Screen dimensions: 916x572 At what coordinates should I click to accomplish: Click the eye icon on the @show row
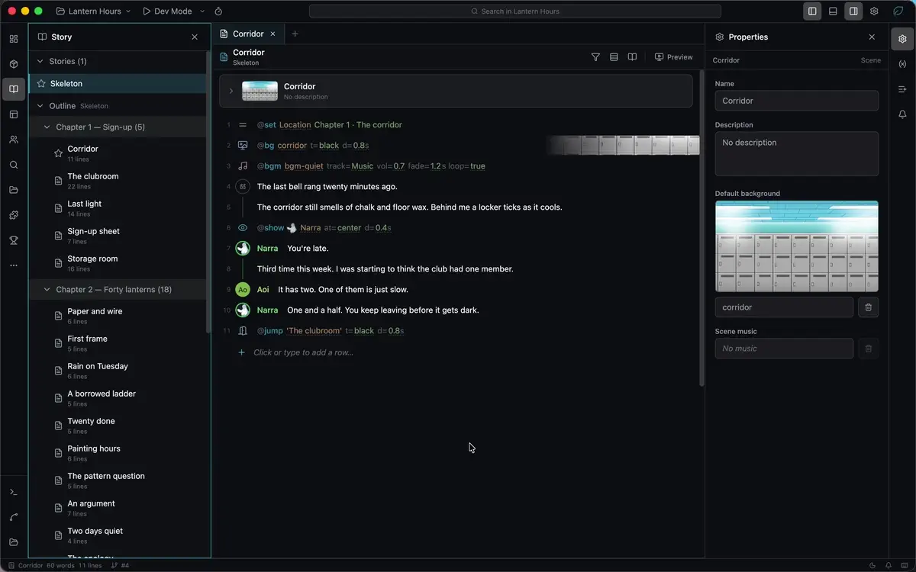pyautogui.click(x=243, y=227)
